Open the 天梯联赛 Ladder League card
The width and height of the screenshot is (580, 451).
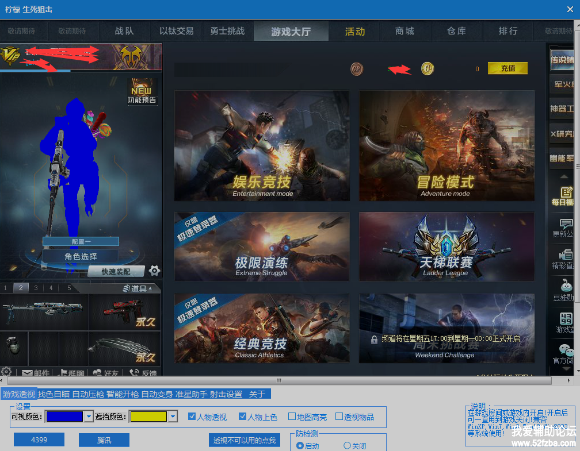point(447,246)
